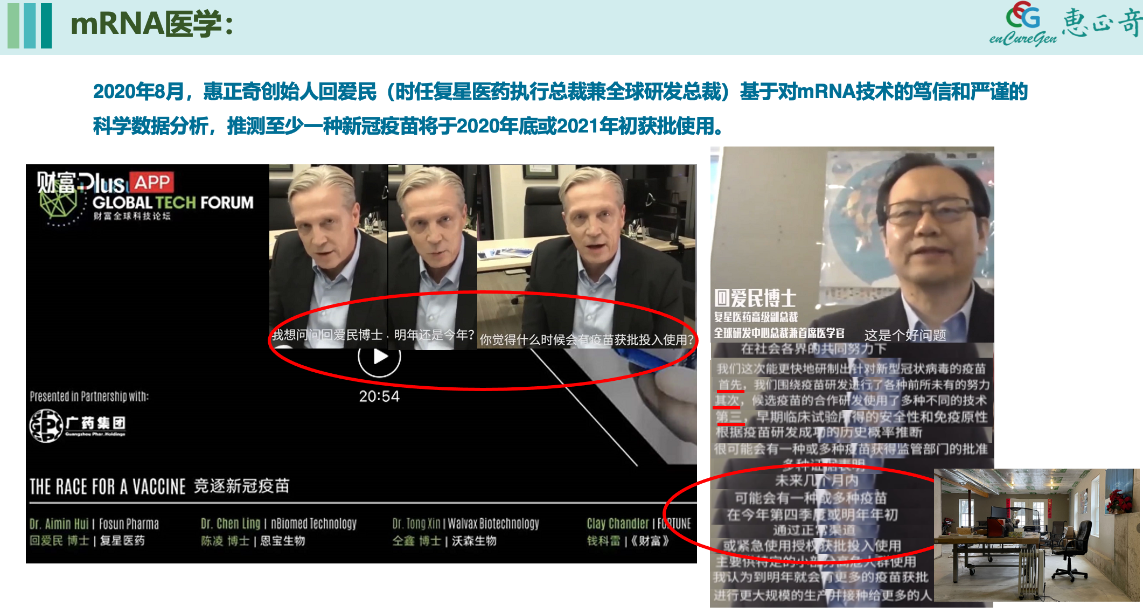Click 'Dr. Aimin Hui | Fosun Pharma' name

[x=94, y=524]
